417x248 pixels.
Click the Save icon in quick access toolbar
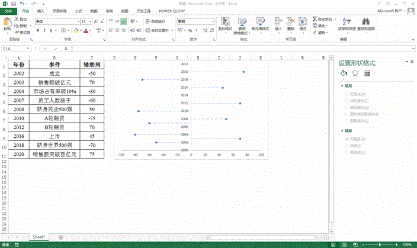[x=14, y=4]
